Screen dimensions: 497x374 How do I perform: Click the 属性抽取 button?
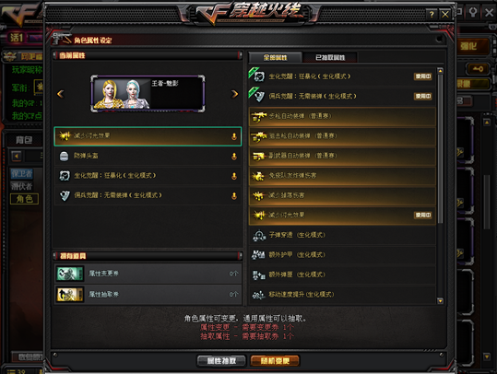(x=221, y=361)
